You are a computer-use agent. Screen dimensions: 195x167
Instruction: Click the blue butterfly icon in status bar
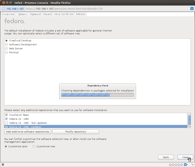[x=185, y=165]
